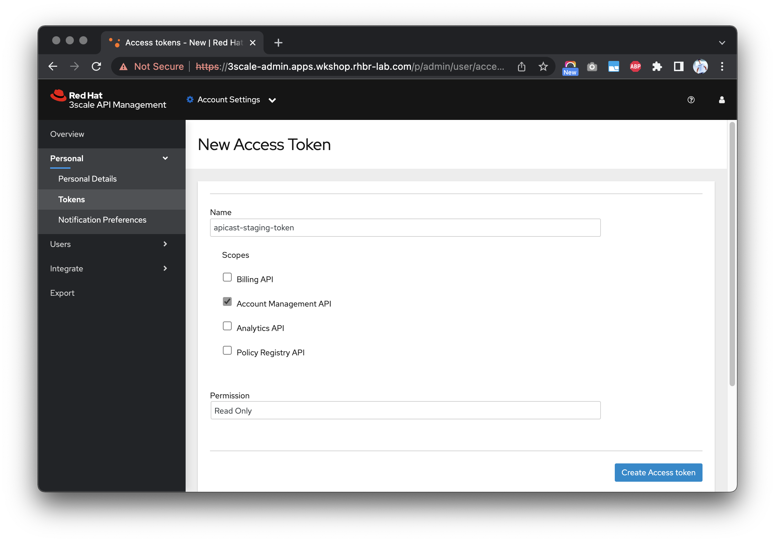Bookmark page with the star icon

[x=543, y=66]
